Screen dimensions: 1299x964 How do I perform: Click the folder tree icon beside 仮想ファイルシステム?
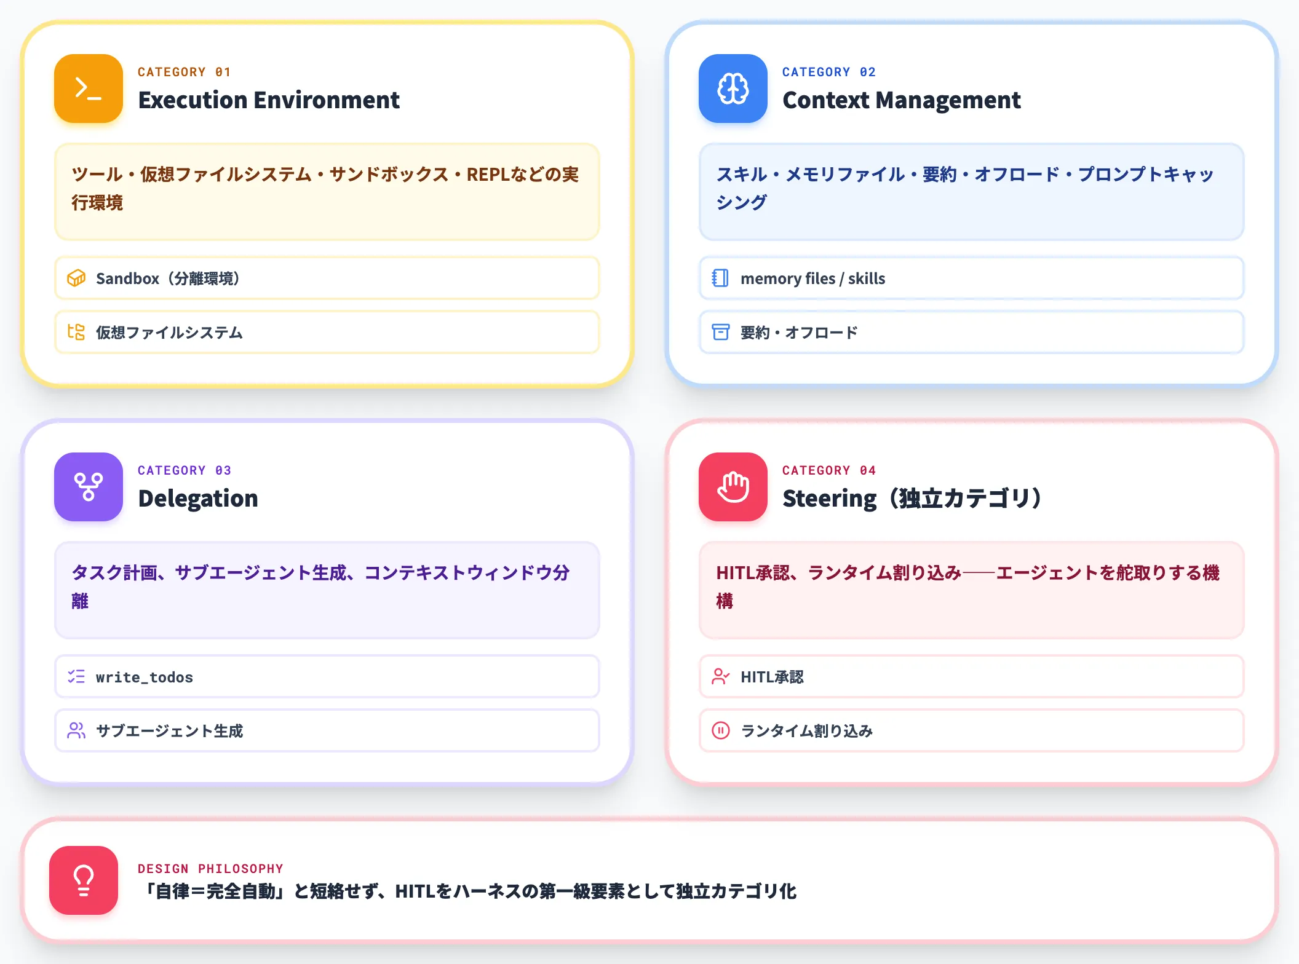(x=76, y=332)
